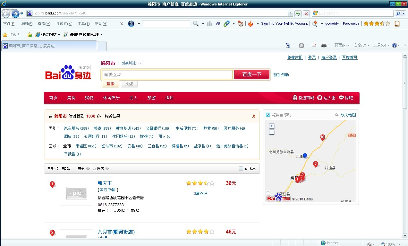Click the Print icon in command bar

pyautogui.click(x=324, y=45)
